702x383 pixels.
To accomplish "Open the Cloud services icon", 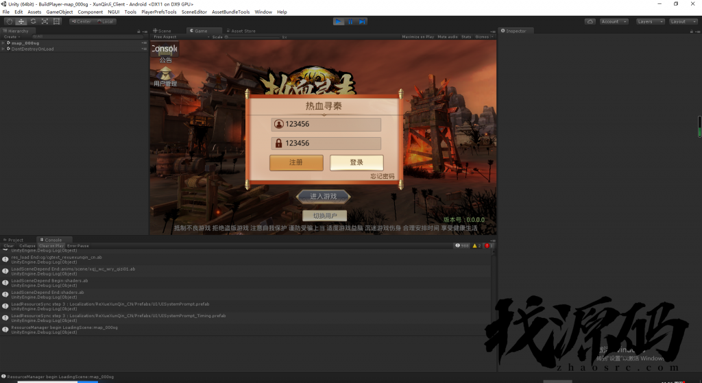I will pos(590,21).
